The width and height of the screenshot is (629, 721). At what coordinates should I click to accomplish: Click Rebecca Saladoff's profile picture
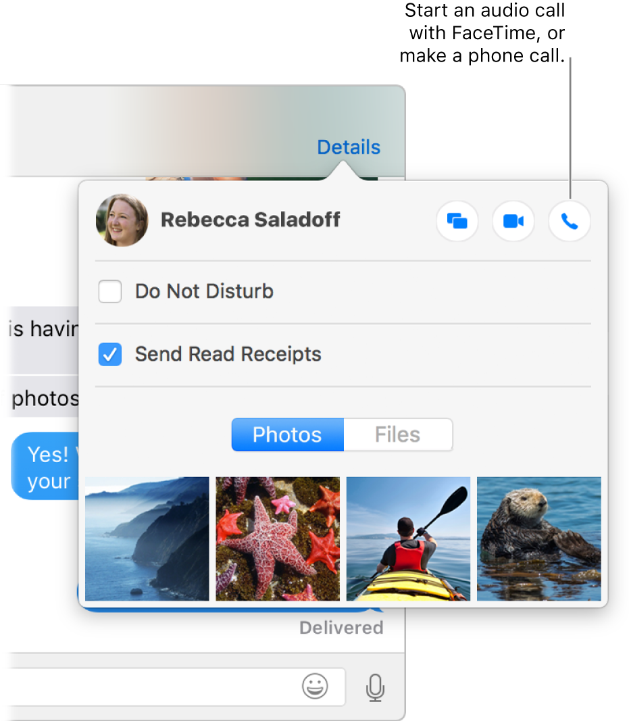(122, 220)
